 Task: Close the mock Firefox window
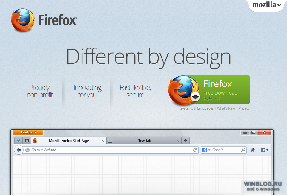(264, 132)
